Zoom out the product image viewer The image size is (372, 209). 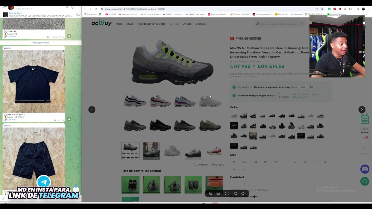(x=211, y=193)
